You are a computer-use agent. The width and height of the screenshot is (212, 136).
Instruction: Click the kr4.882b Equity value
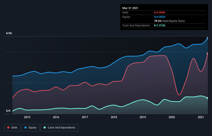coord(160,17)
